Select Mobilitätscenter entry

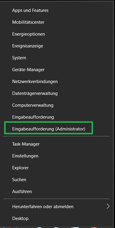click(28, 22)
